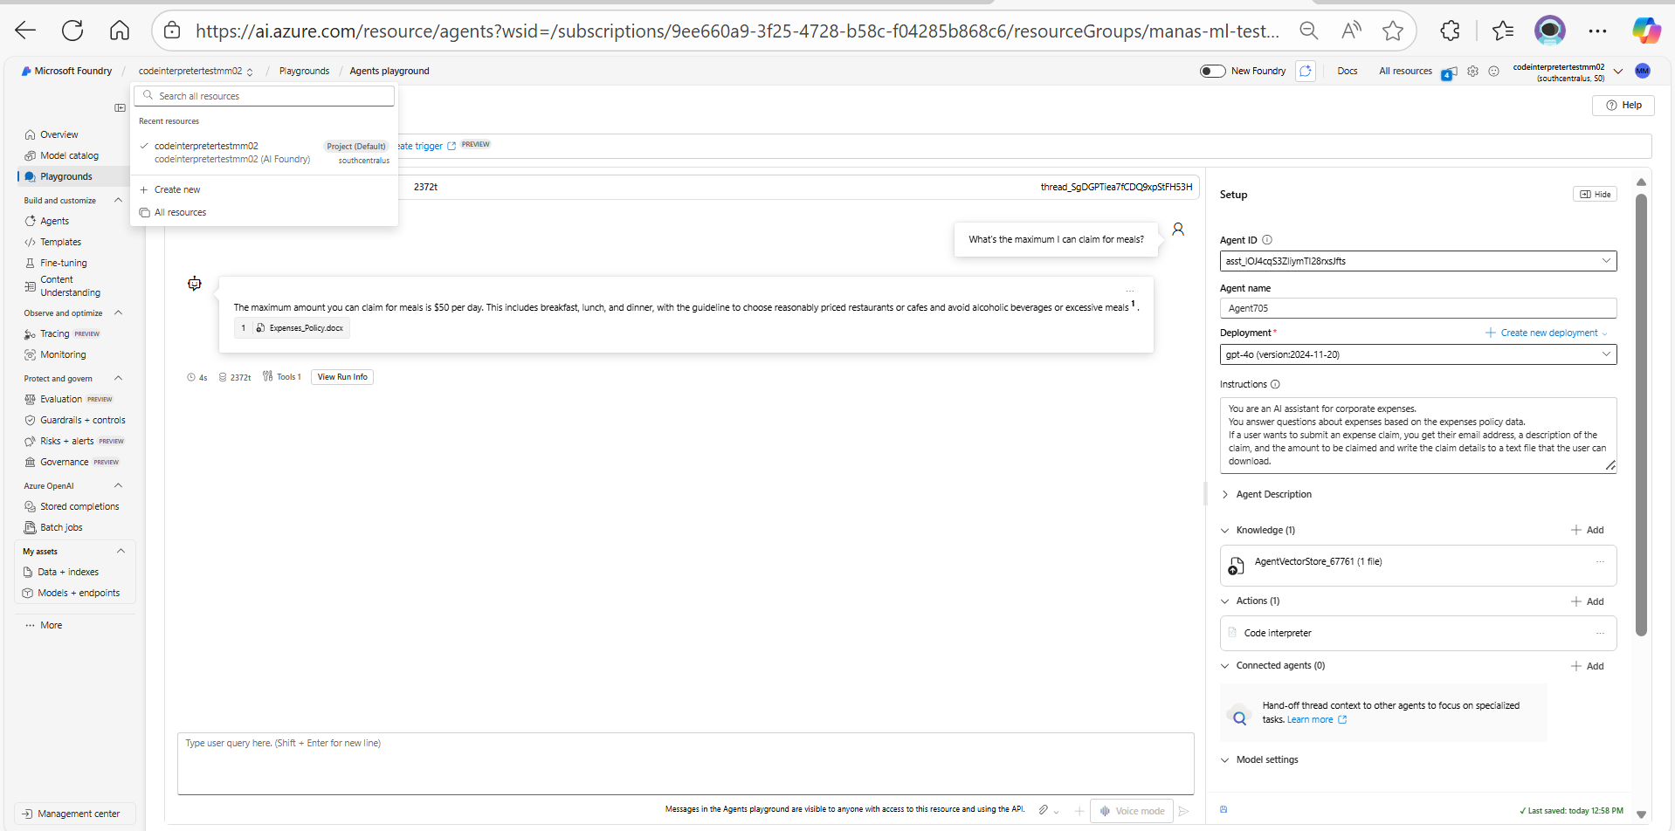
Task: Select Agents in the sidebar
Action: pyautogui.click(x=54, y=221)
